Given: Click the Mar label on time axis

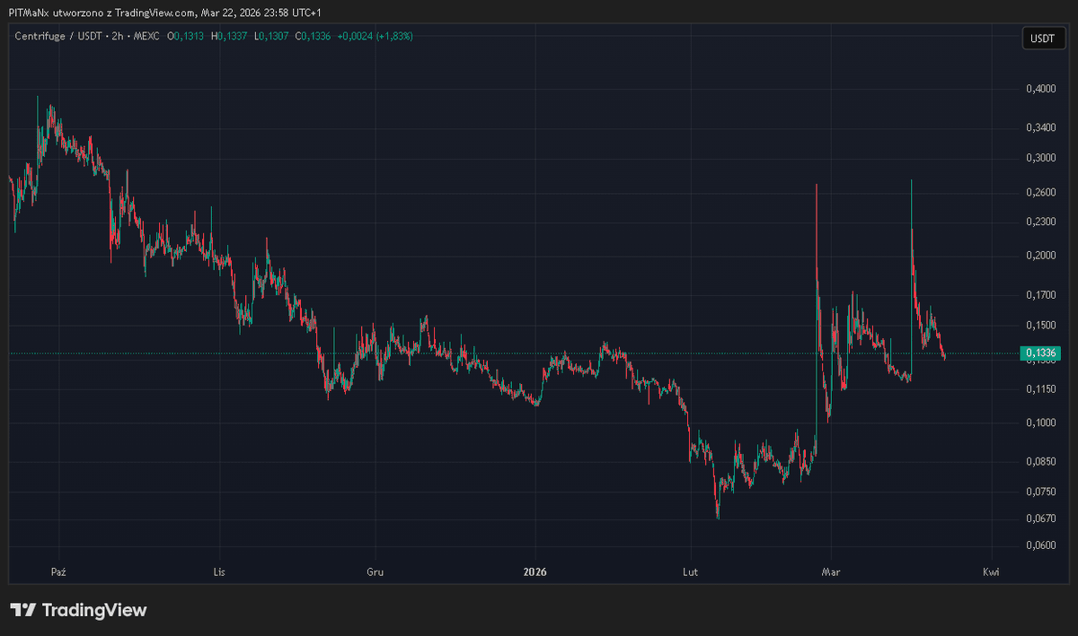Looking at the screenshot, I should coord(832,571).
